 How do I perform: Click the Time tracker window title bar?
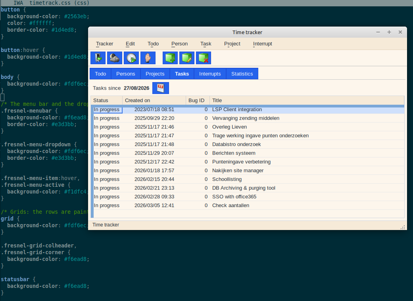point(247,32)
